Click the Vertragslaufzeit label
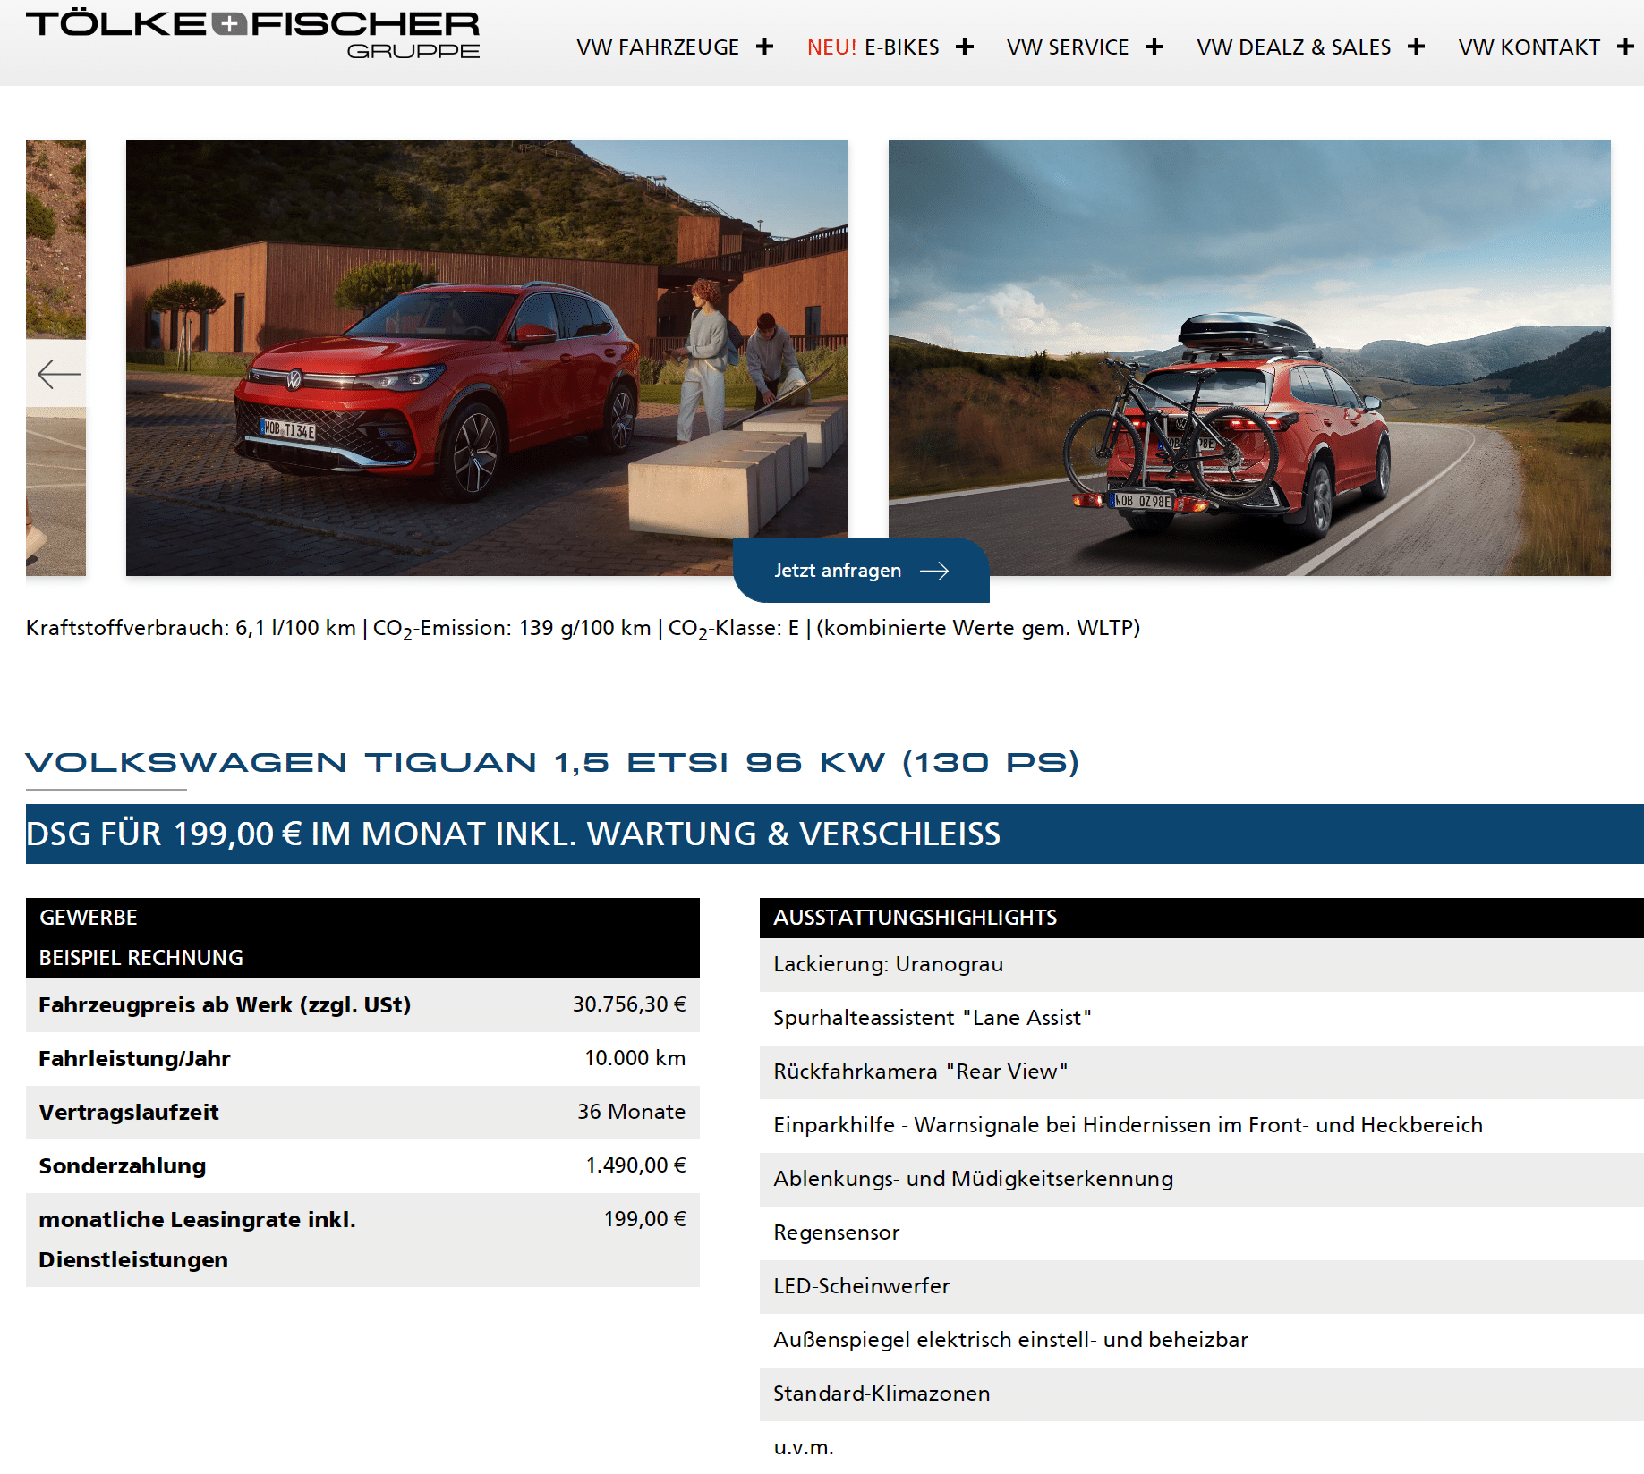Viewport: 1644px width, 1474px height. click(x=129, y=1113)
